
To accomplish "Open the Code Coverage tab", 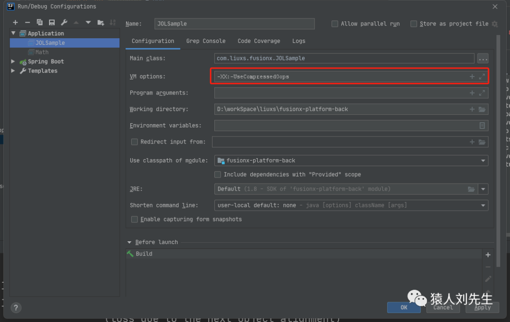I will [x=259, y=41].
